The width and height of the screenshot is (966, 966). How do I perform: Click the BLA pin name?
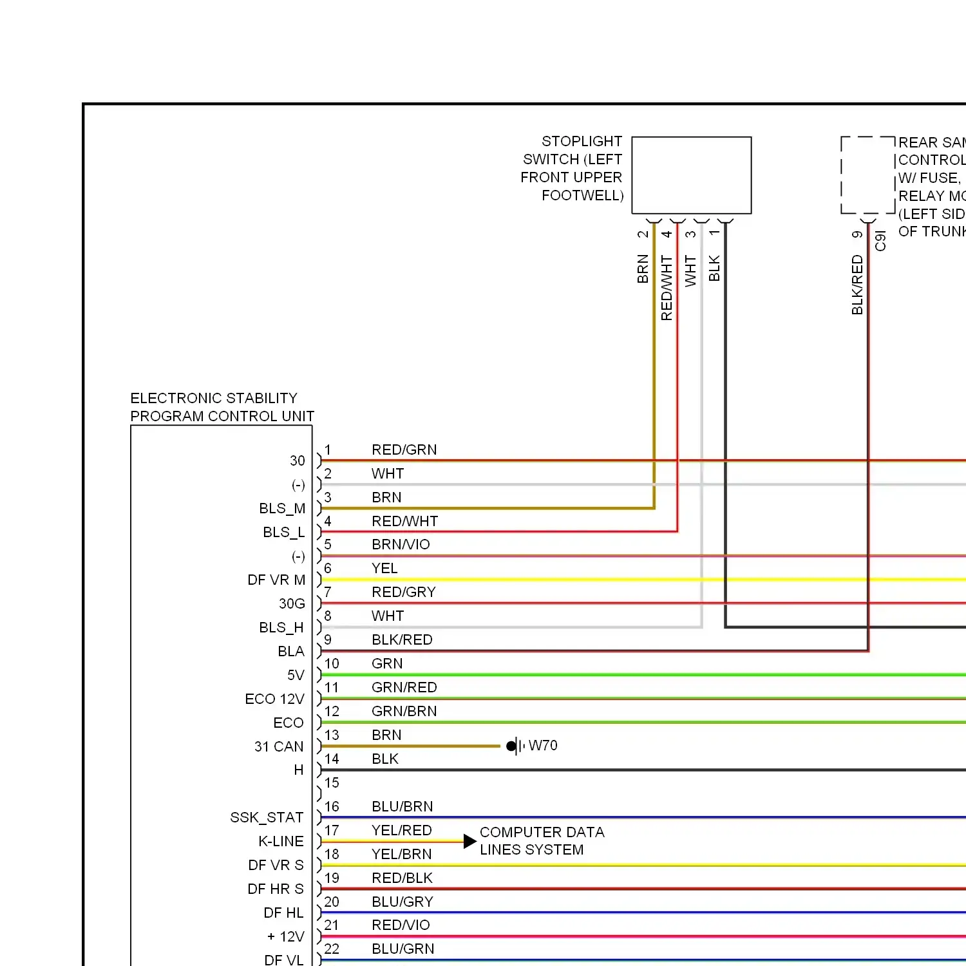pyautogui.click(x=291, y=651)
